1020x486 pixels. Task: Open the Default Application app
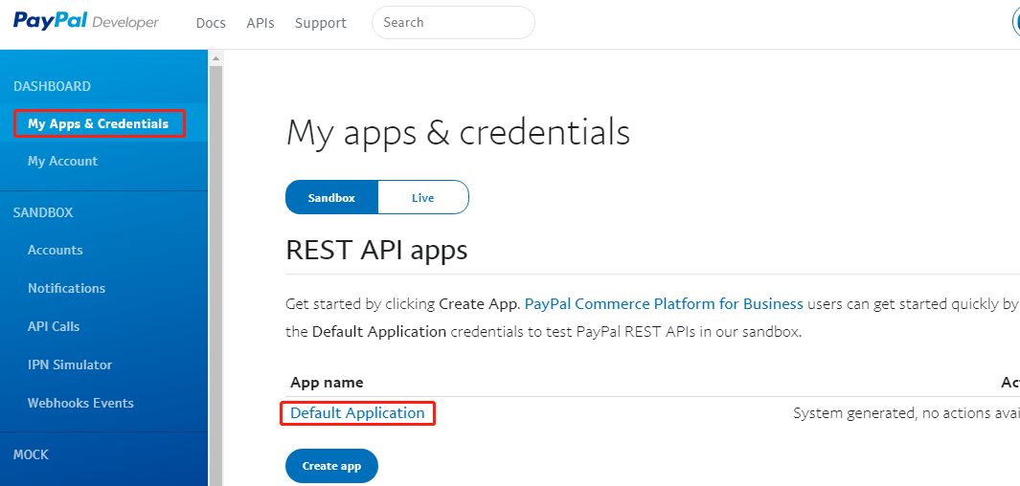(357, 413)
